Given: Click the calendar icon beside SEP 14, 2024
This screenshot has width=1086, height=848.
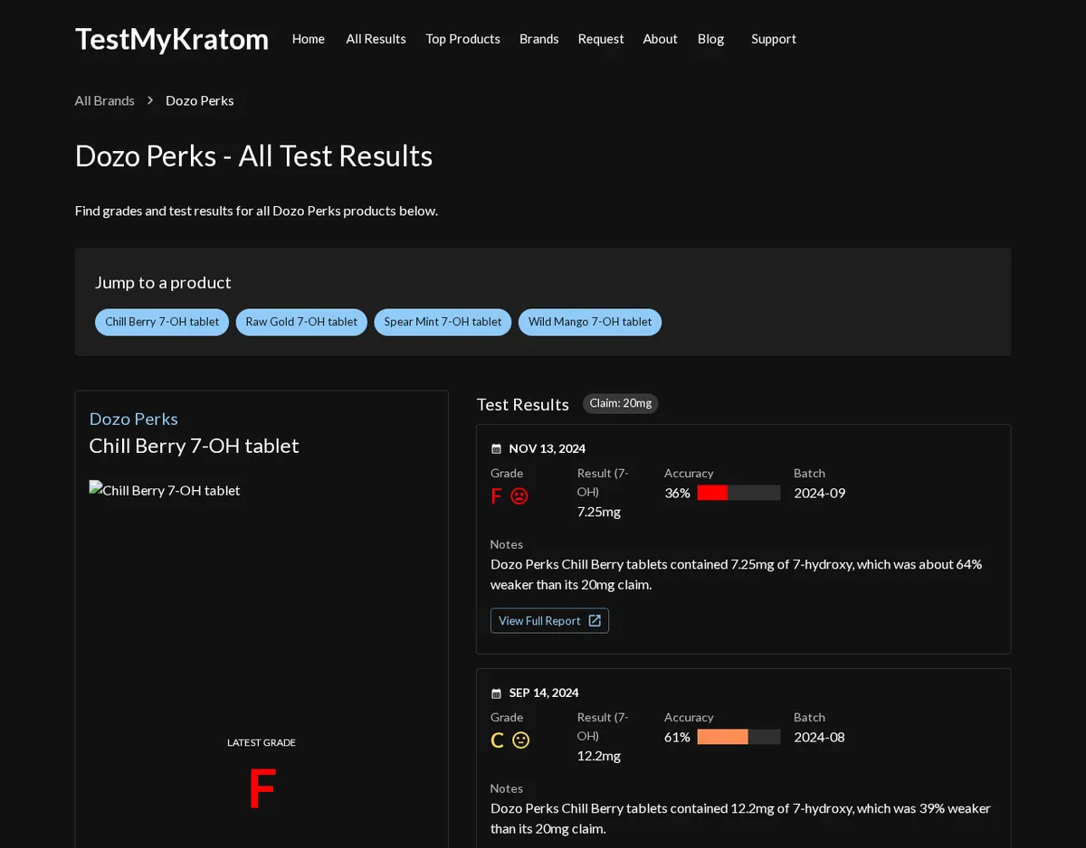Looking at the screenshot, I should (496, 693).
